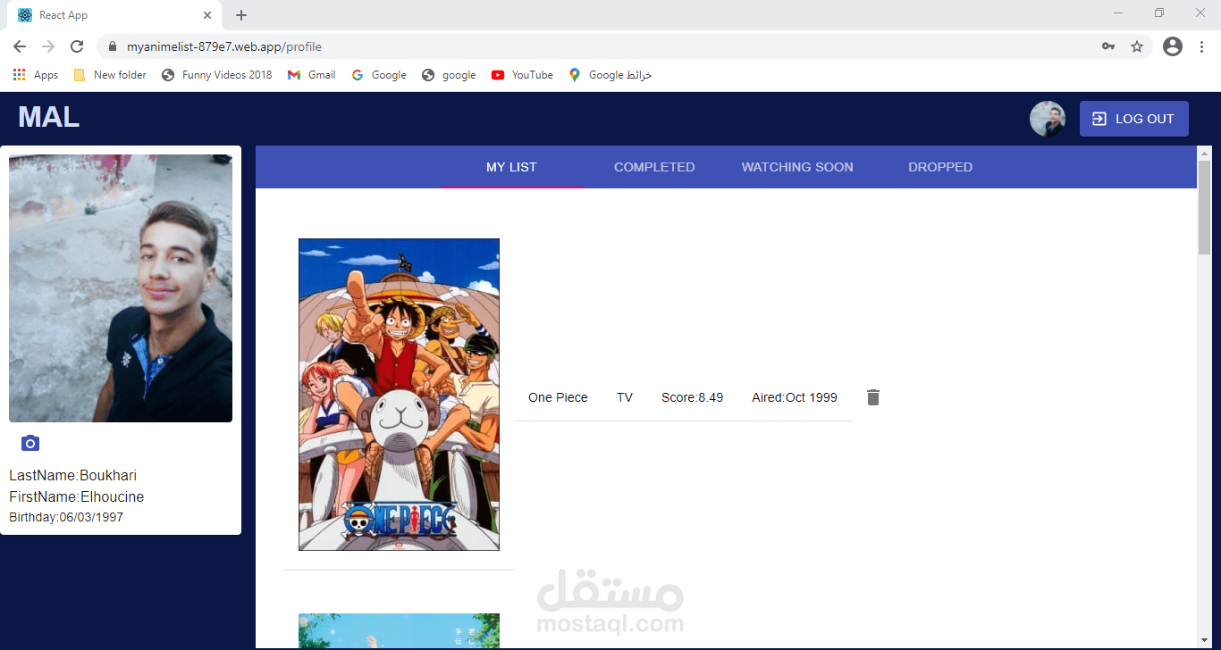Screen dimensions: 1221x650
Task: Click the LastName:Boukhari text
Action: click(x=73, y=476)
